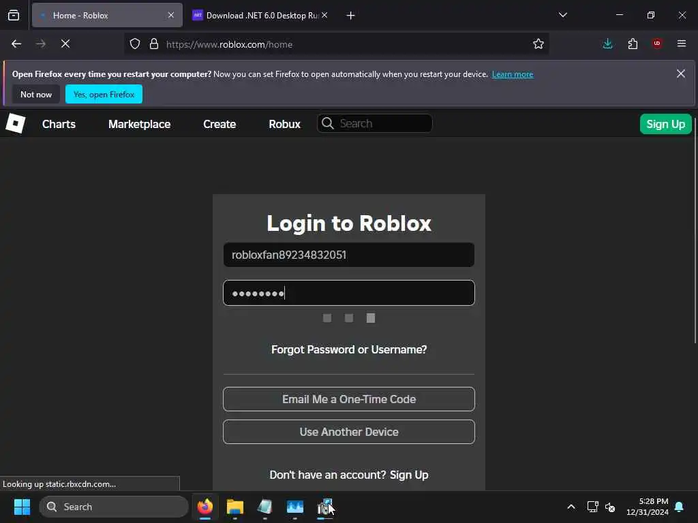Image resolution: width=698 pixels, height=523 pixels.
Task: Open the network status tray icon
Action: (592, 507)
